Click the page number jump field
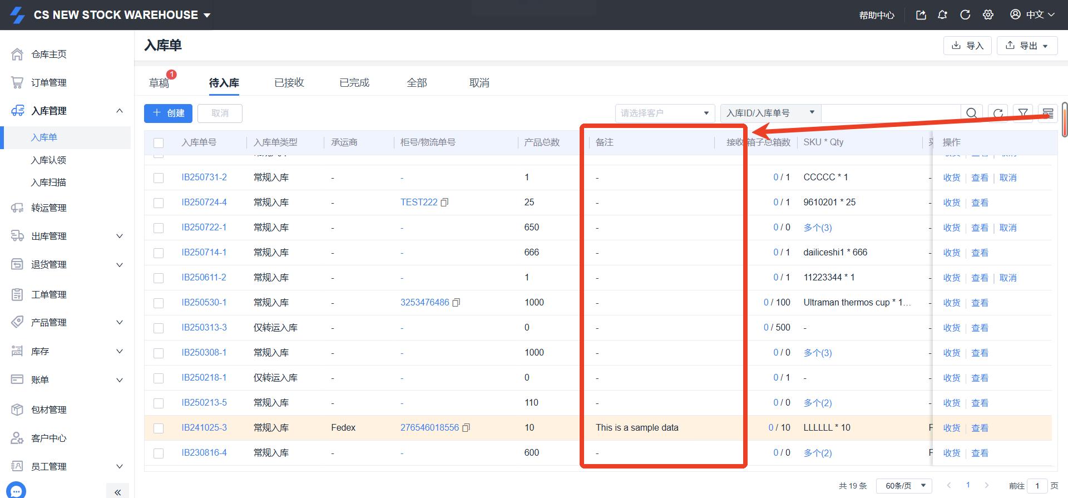Viewport: 1068px width, 498px height. (x=1037, y=486)
